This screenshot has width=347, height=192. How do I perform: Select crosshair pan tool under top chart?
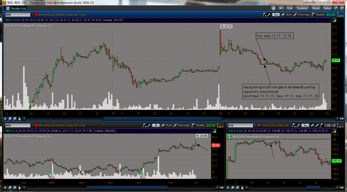pyautogui.click(x=5, y=118)
